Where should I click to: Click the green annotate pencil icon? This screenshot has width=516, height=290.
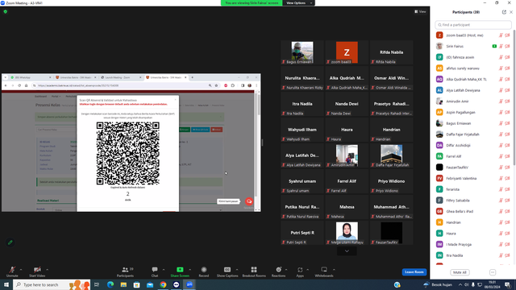(10, 242)
